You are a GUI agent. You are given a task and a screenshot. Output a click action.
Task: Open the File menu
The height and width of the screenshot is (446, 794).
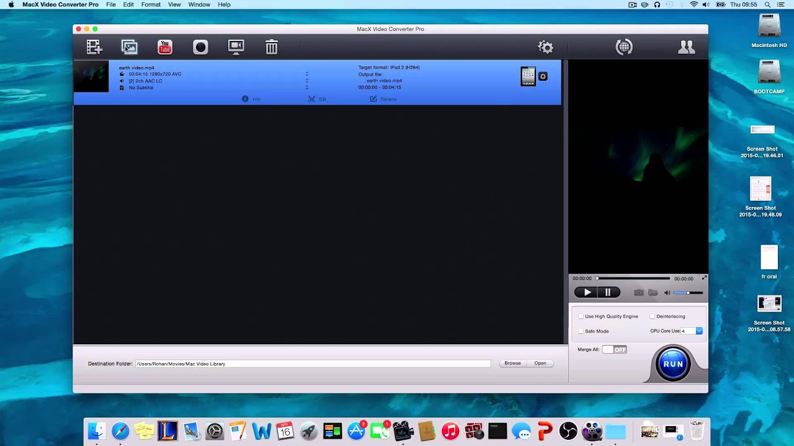coord(110,4)
